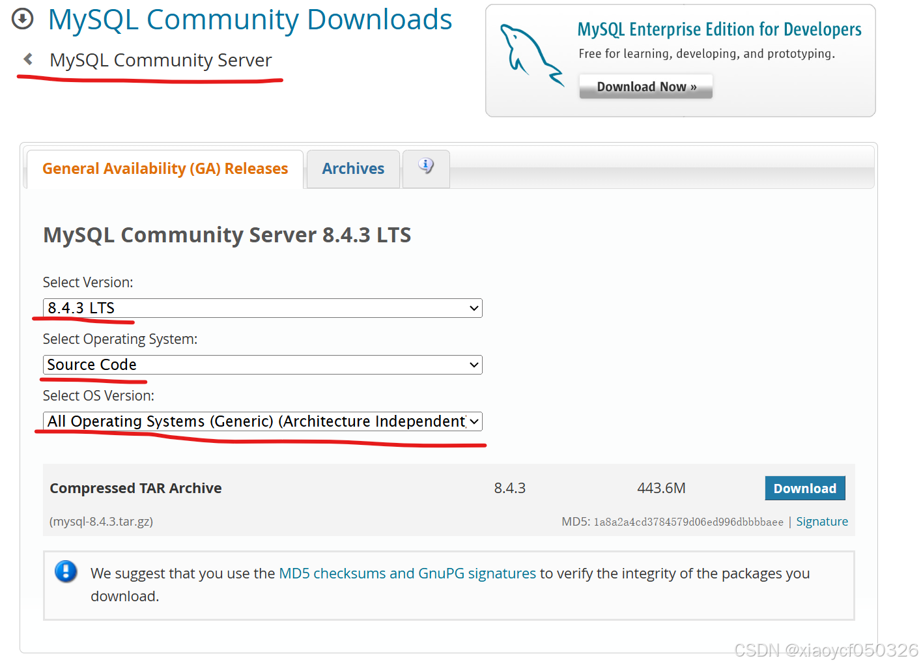Click the Select Version: label
Screen dimensions: 921x667
88,282
